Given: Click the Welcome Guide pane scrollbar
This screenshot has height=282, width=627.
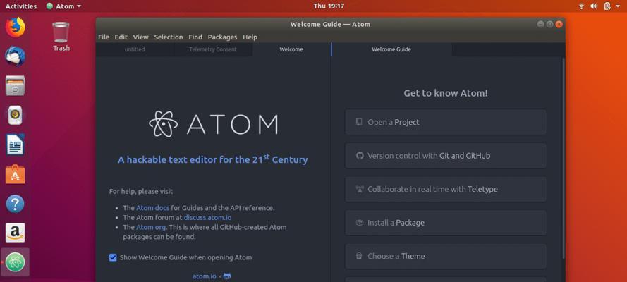Looking at the screenshot, I should 564,158.
